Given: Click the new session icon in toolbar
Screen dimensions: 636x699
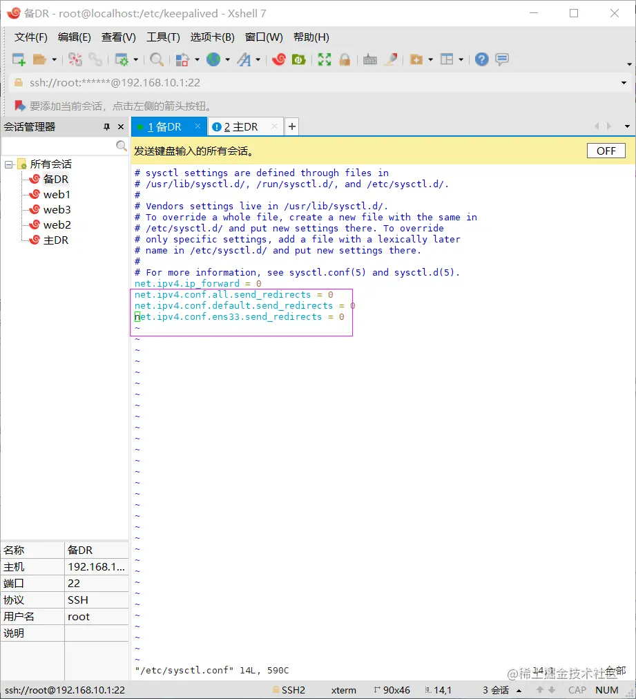Looking at the screenshot, I should (19, 59).
